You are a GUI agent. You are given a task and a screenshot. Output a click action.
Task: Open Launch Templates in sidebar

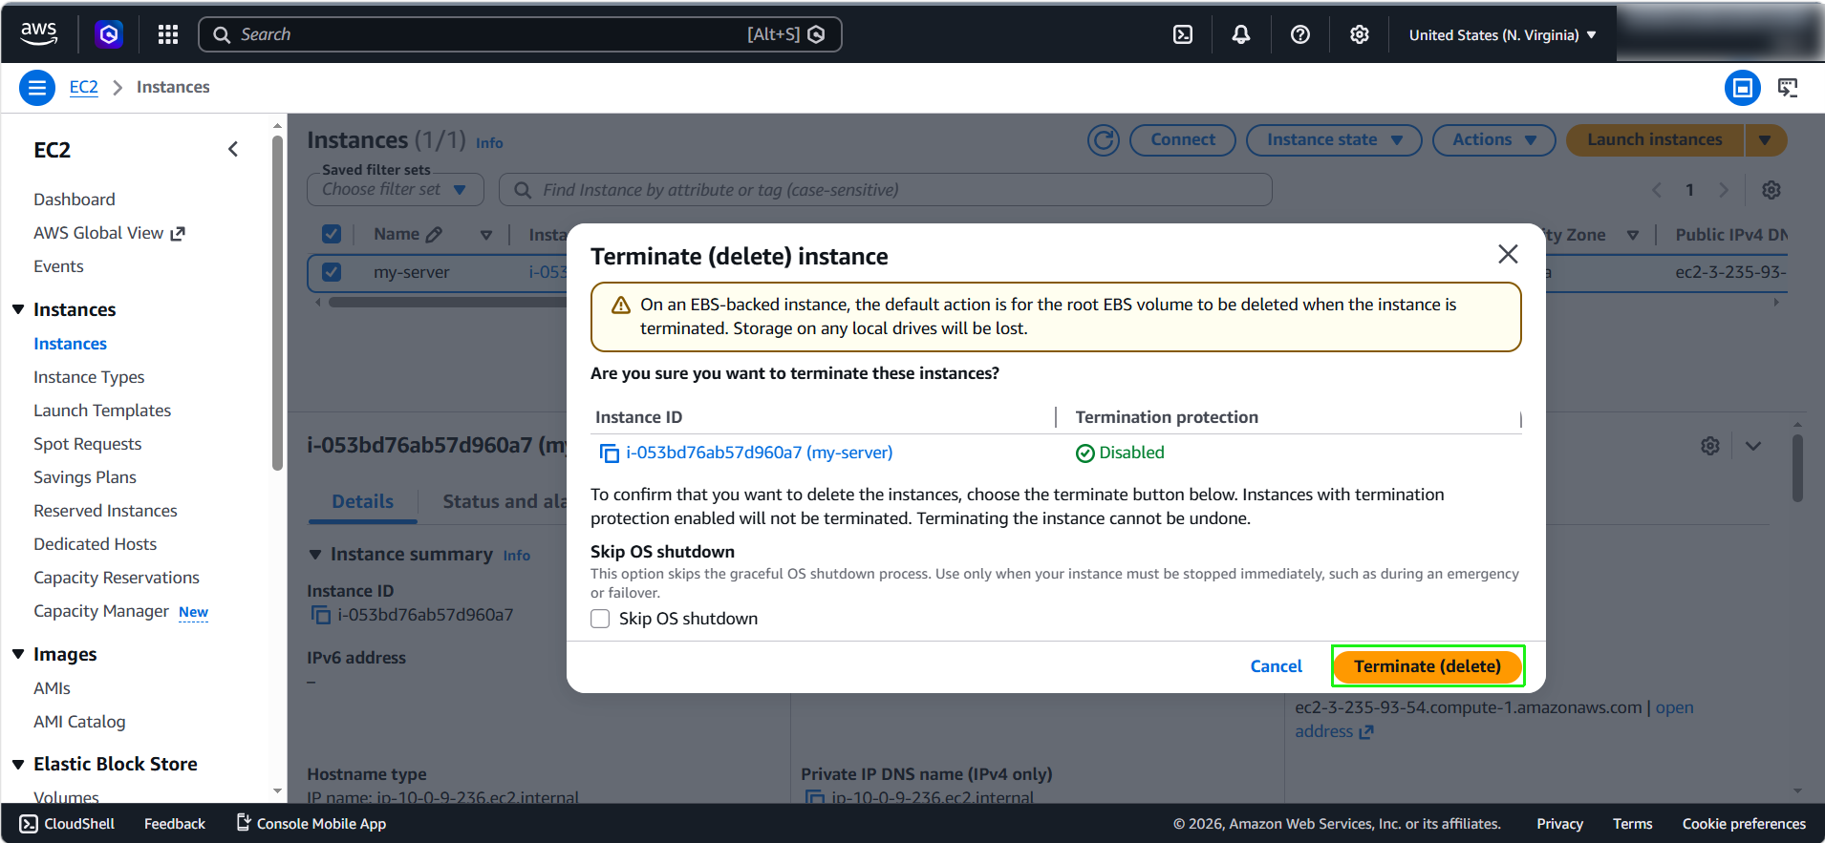pos(102,411)
